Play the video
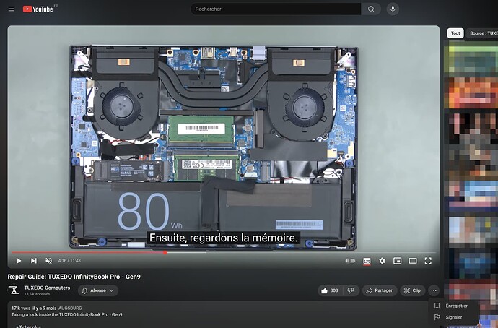Screen dimensions: 498x328 pos(19,261)
